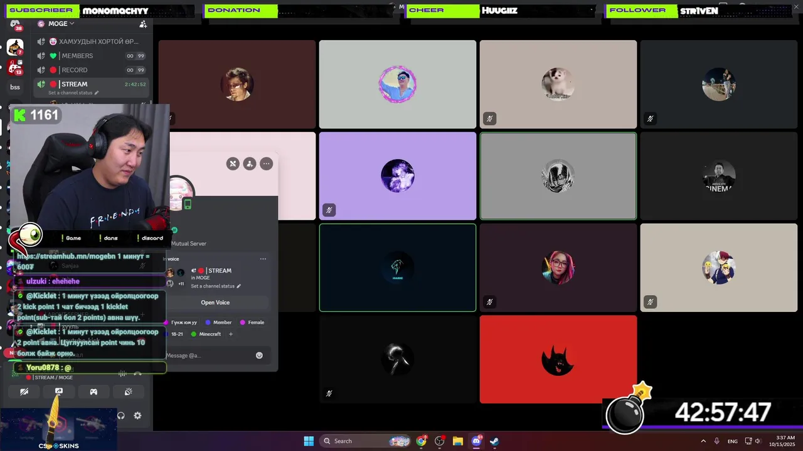Open the soundboard button

128,392
